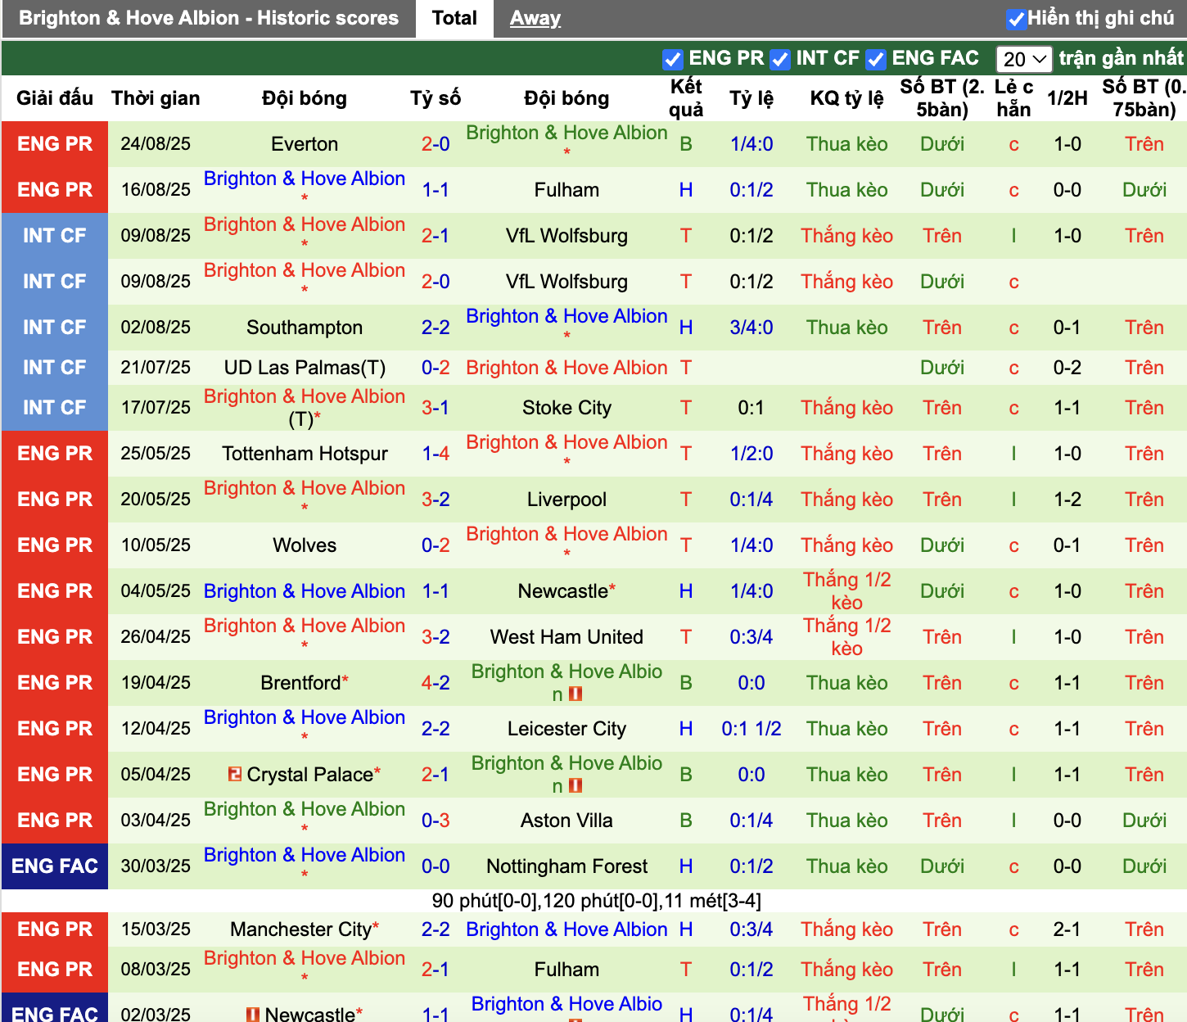Click the 'Giải đấu' column header
This screenshot has height=1022, width=1187.
point(55,98)
